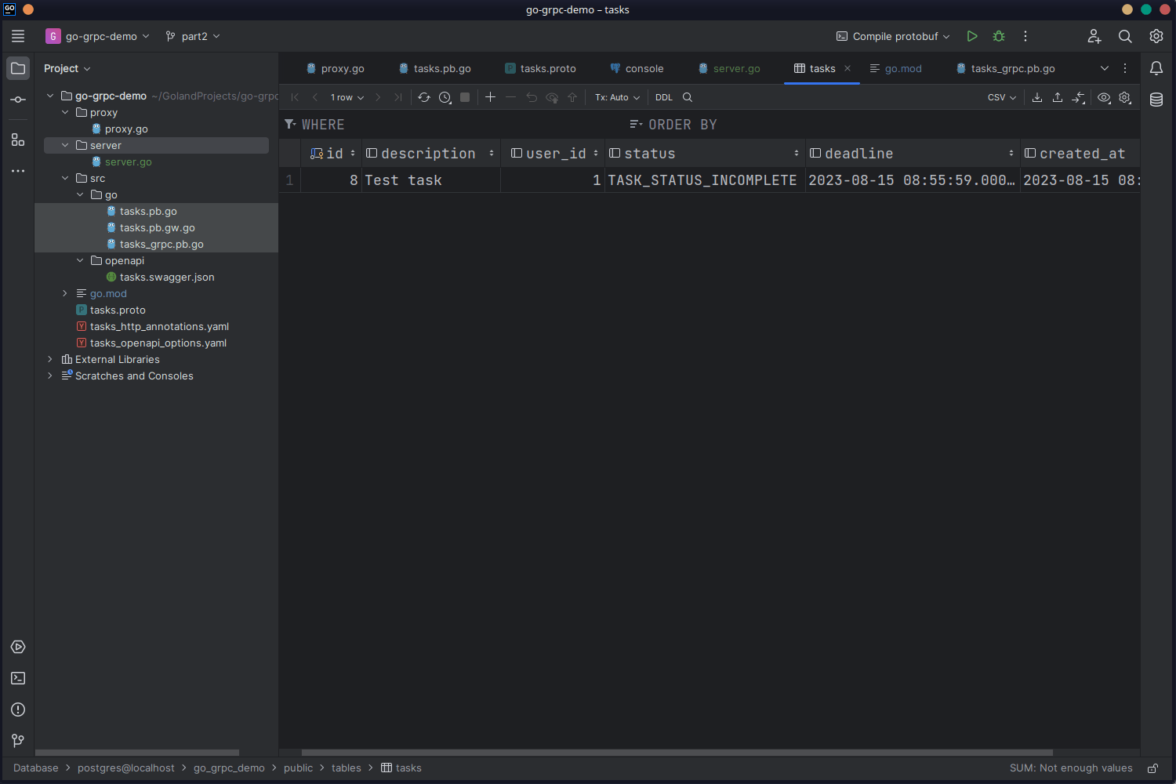Switch to the tasks.proto editor tab

click(546, 68)
